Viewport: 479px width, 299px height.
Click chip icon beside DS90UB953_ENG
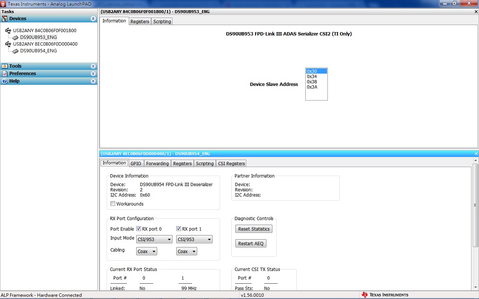[15, 37]
